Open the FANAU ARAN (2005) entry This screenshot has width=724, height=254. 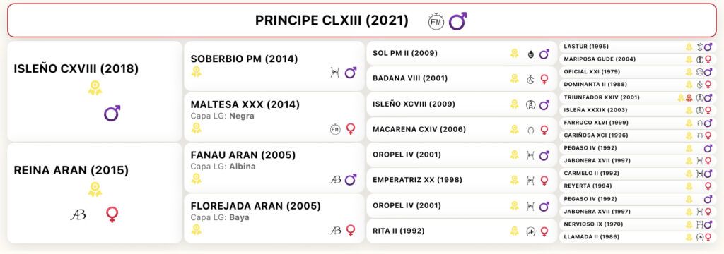274,167
